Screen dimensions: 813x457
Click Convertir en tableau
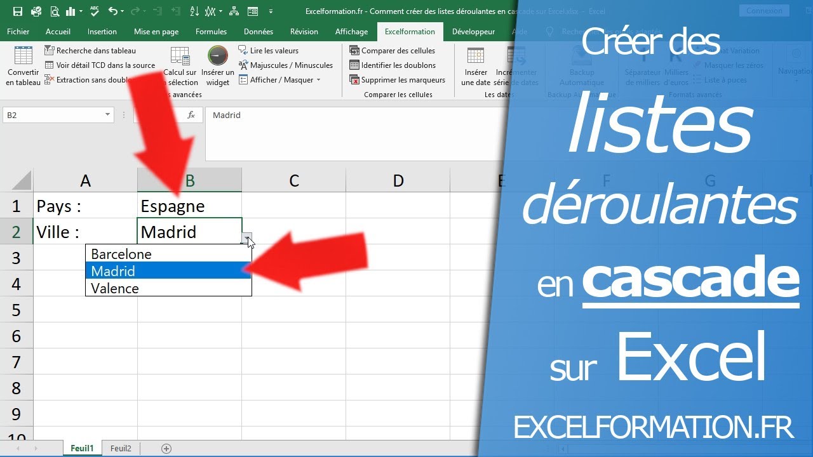click(x=24, y=67)
